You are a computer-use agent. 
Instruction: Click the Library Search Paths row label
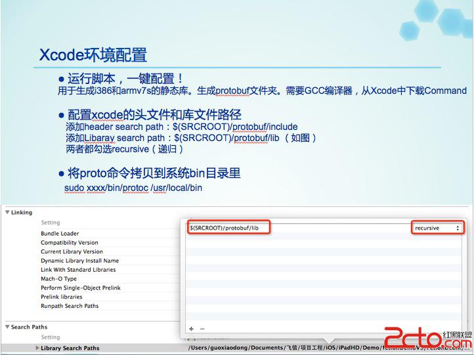tap(70, 348)
